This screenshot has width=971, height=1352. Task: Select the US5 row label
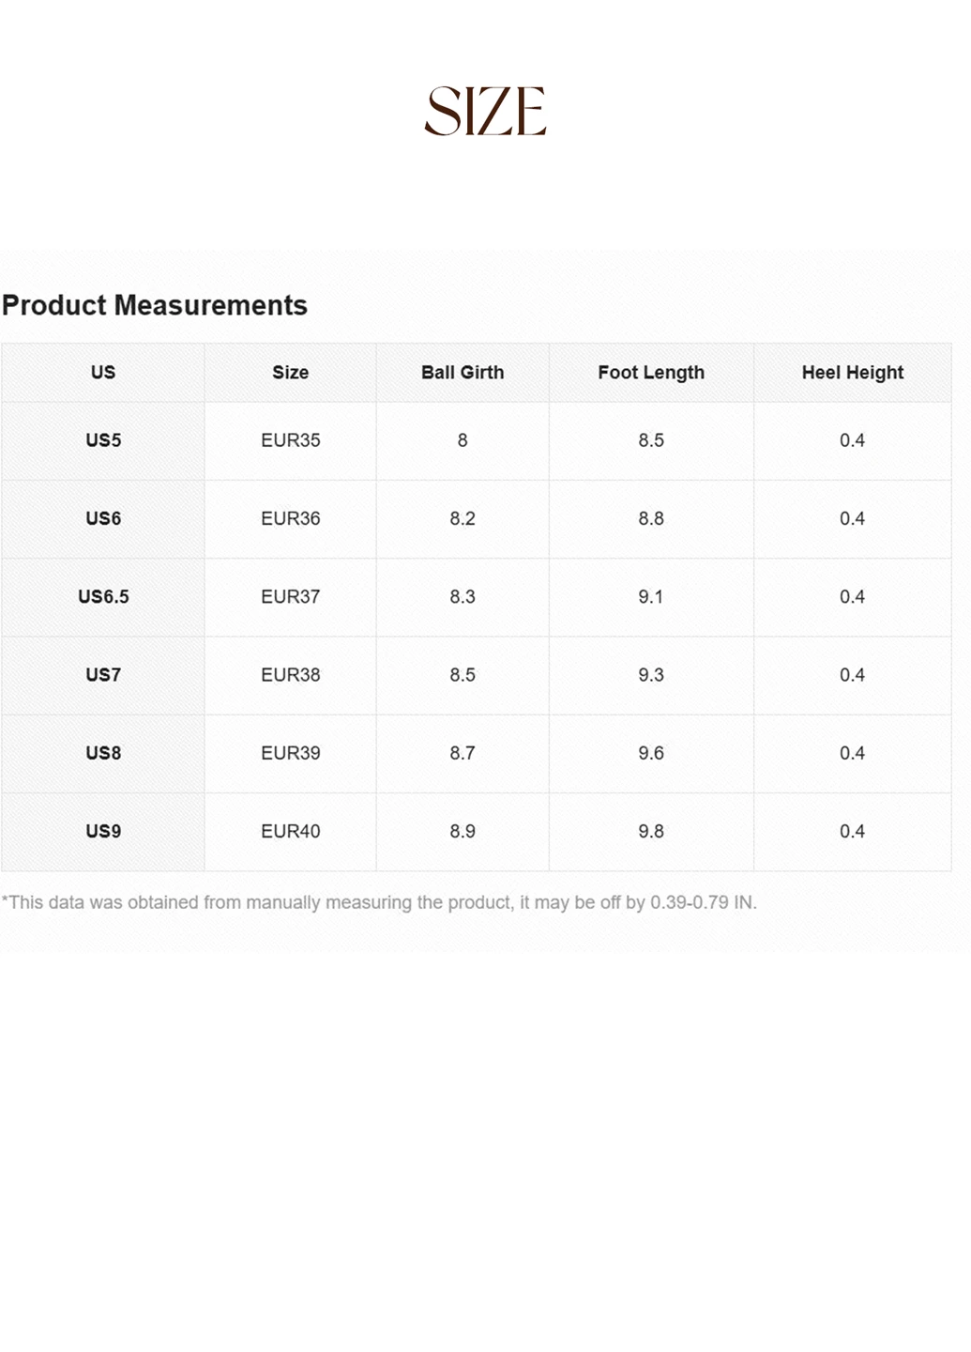click(103, 440)
